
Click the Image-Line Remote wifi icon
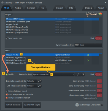coord(77,105)
